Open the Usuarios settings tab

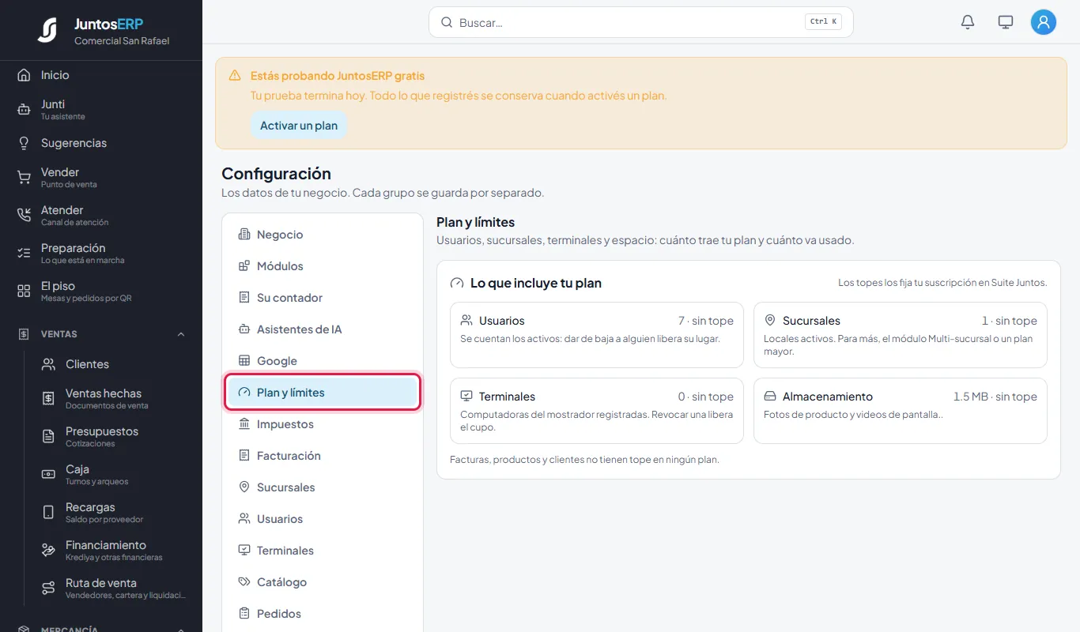point(323,519)
